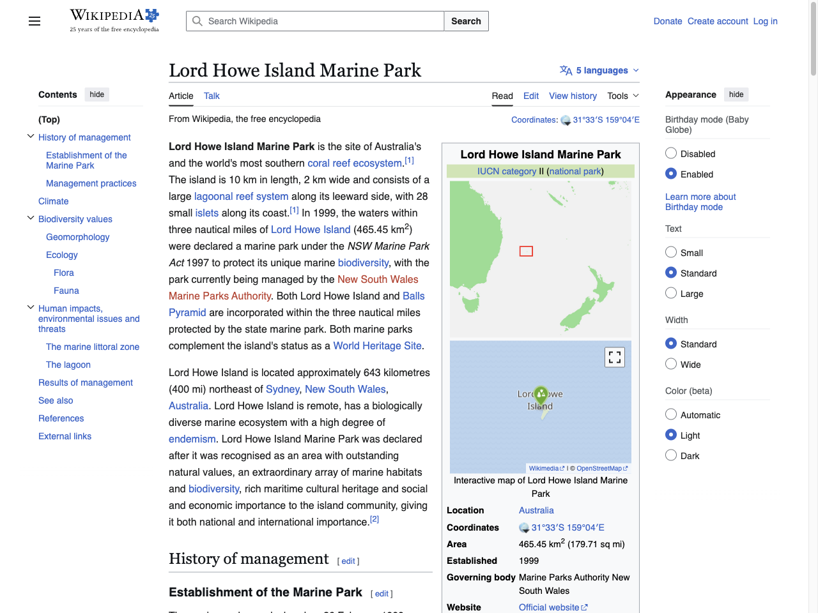This screenshot has width=818, height=613.
Task: Set page width to Wide
Action: click(x=670, y=364)
